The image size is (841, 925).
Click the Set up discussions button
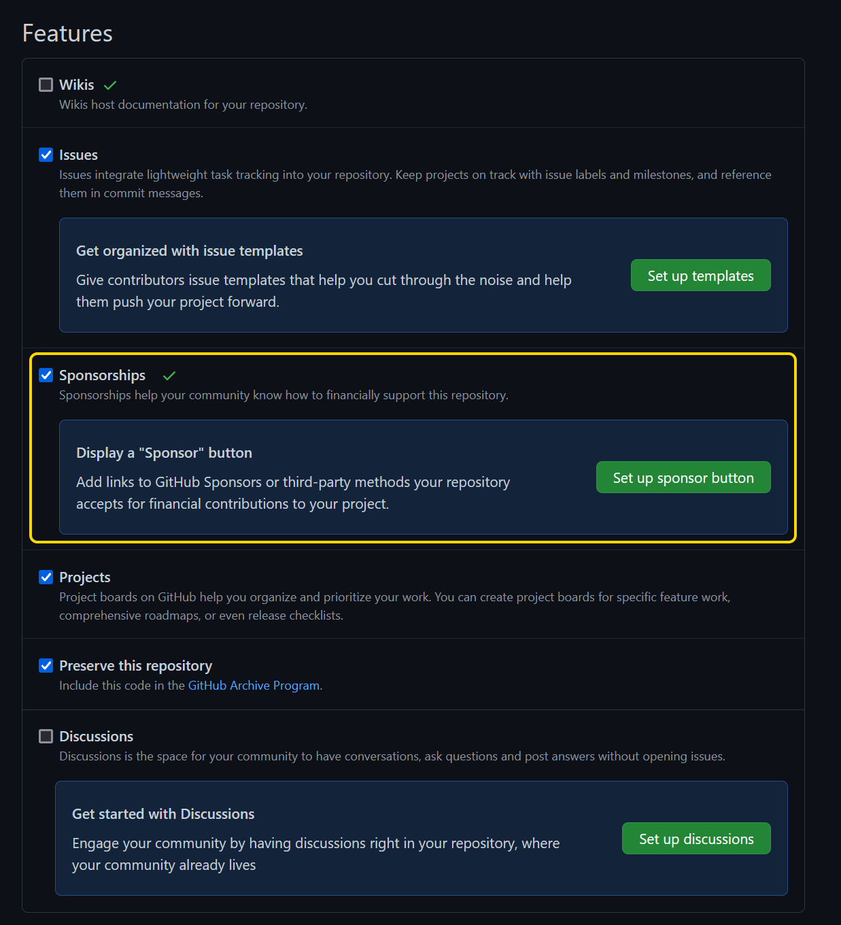pos(696,838)
